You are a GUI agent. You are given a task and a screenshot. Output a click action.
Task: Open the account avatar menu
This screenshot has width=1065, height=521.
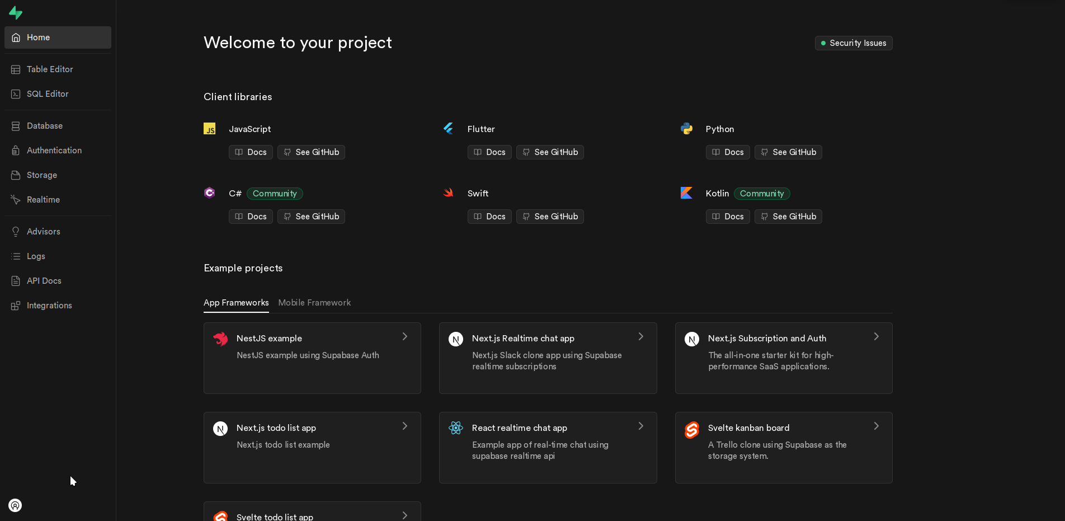point(15,505)
